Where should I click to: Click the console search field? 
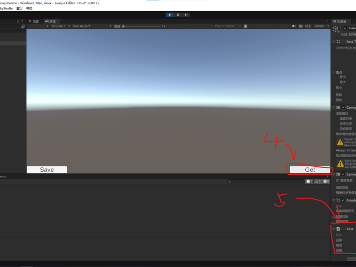click(266, 182)
